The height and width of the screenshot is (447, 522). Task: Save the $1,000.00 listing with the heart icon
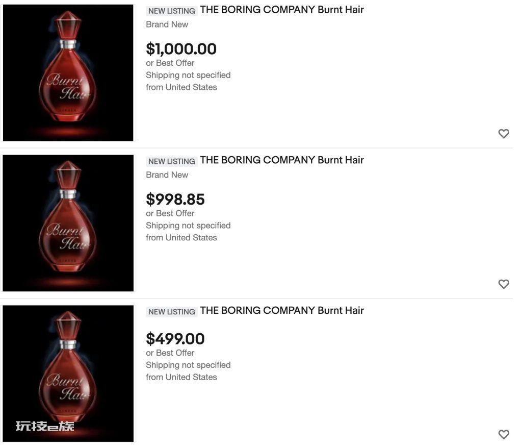(504, 134)
